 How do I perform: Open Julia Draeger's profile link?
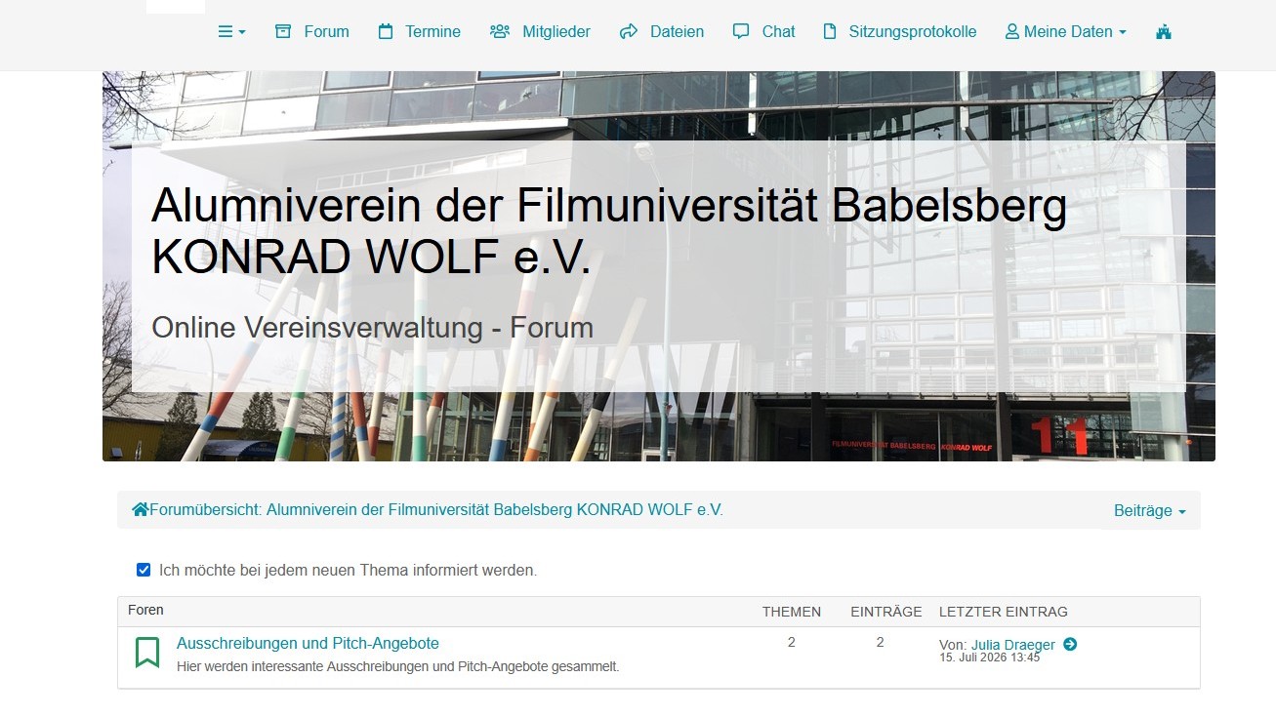pos(1013,644)
